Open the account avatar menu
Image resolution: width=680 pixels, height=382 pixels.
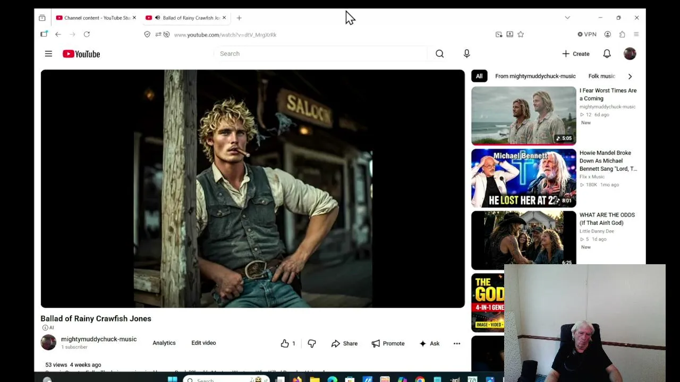(x=630, y=54)
